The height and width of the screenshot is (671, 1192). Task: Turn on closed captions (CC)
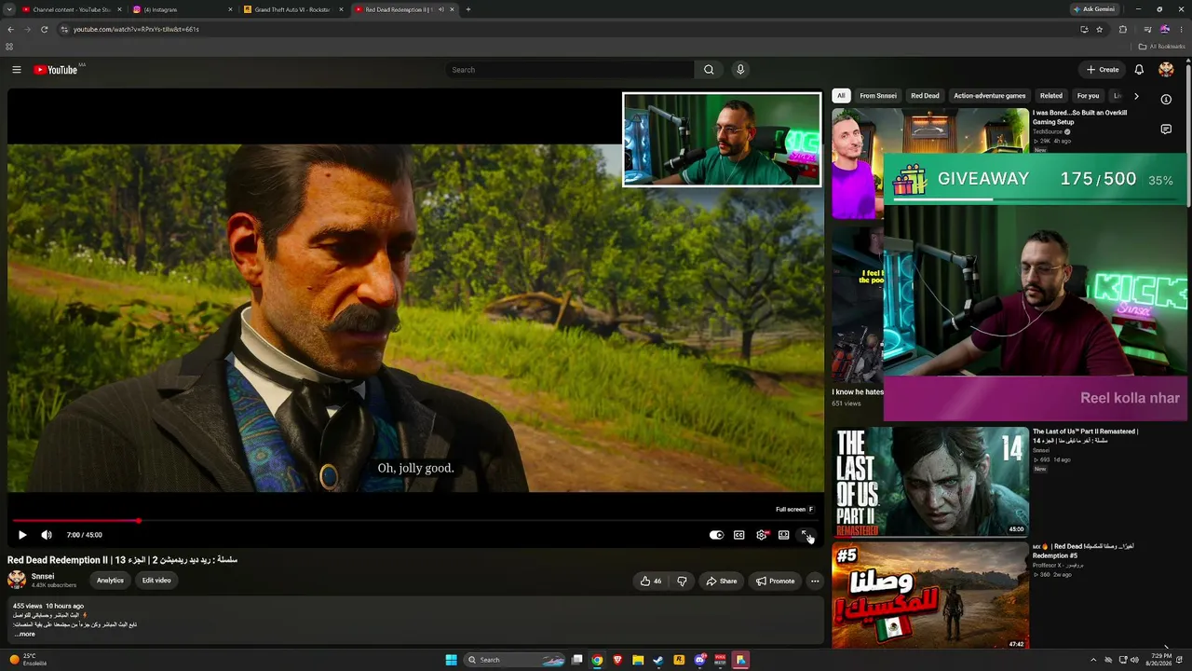coord(738,535)
